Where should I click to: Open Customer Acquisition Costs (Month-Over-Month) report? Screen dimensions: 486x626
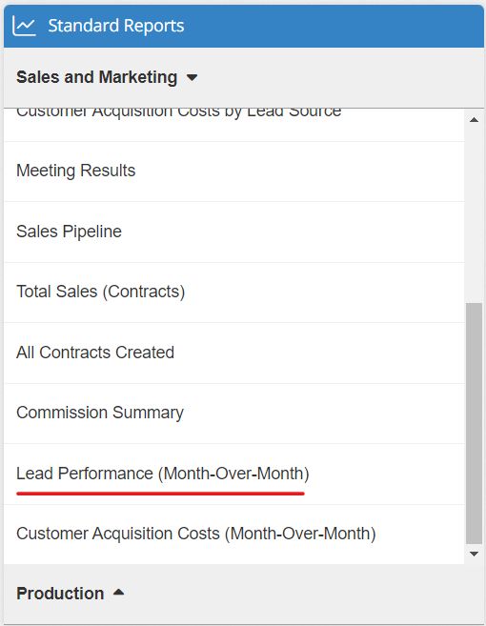pos(234,535)
